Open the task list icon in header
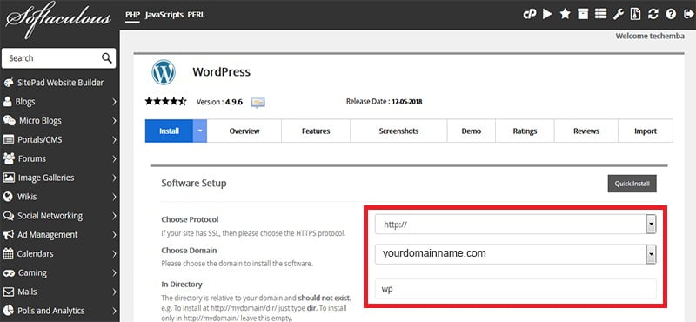Screen dimensions: 696x322 coord(600,14)
